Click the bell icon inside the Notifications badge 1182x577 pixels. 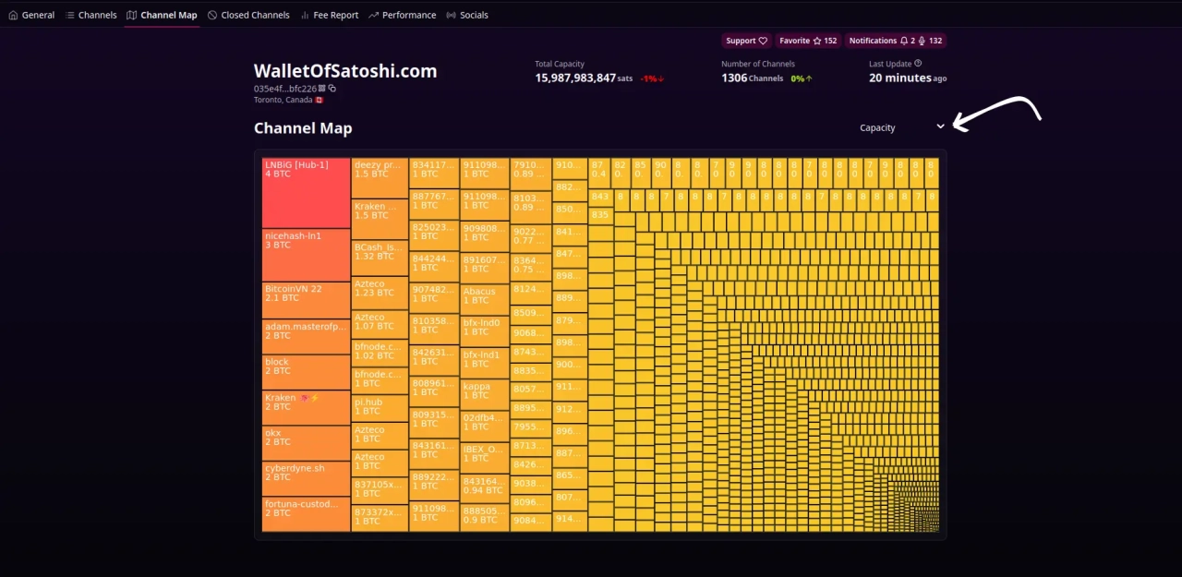pos(904,41)
